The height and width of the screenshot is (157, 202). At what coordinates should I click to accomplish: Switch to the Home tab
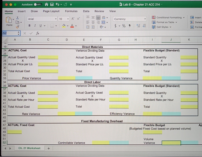[x=9, y=11]
